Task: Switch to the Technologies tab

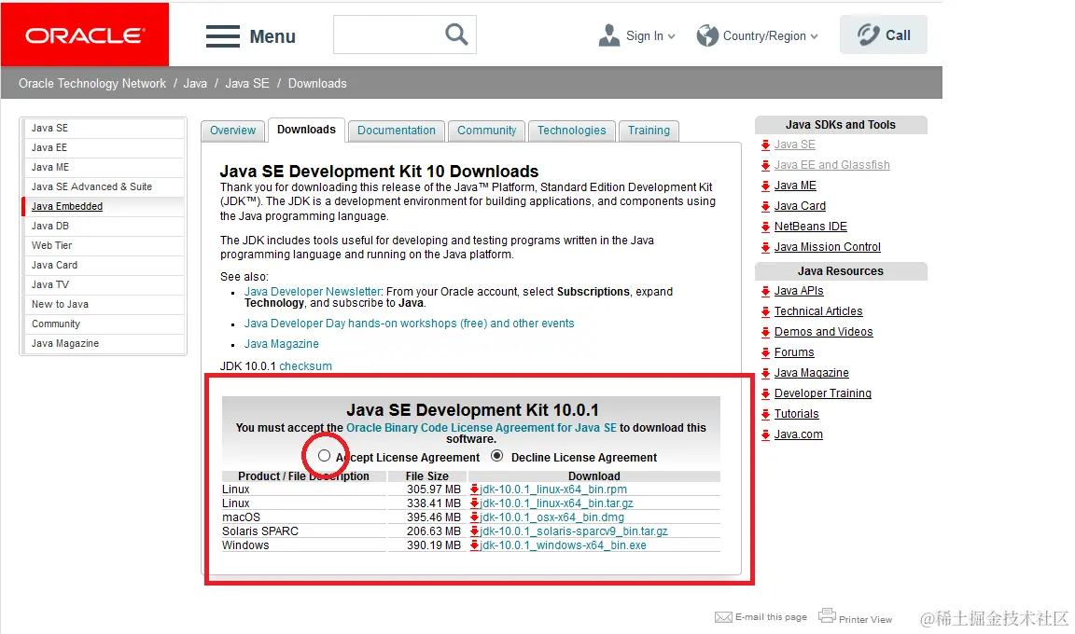Action: [572, 131]
